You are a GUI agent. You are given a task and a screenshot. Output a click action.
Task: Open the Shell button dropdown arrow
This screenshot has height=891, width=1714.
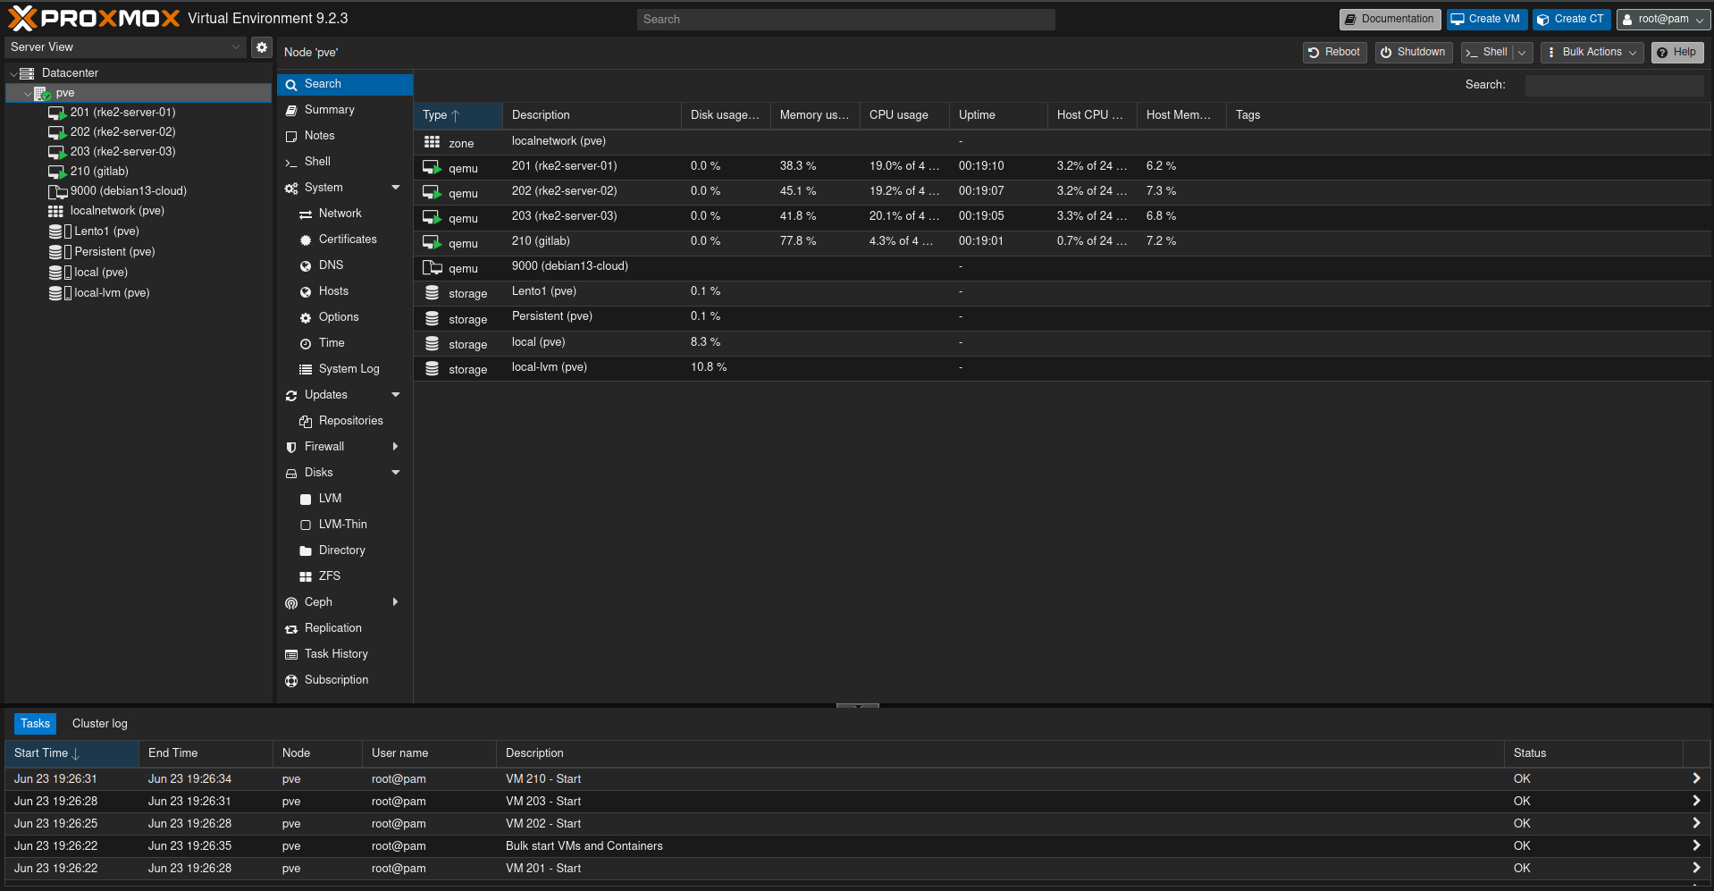pos(1523,53)
